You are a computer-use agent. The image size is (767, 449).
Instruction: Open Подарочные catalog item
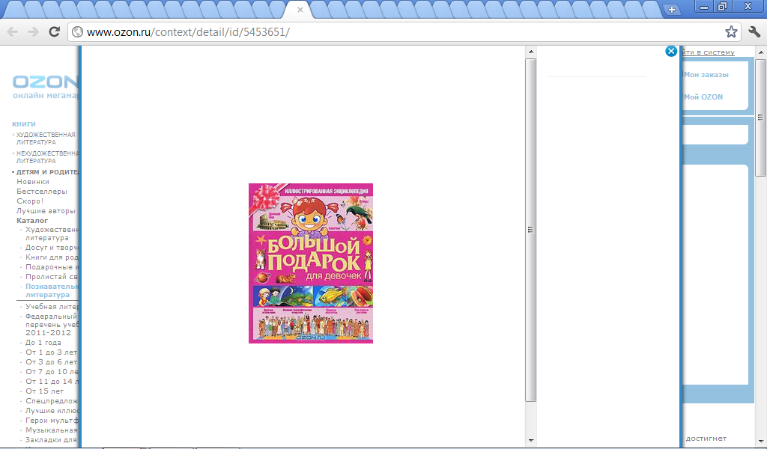(52, 267)
